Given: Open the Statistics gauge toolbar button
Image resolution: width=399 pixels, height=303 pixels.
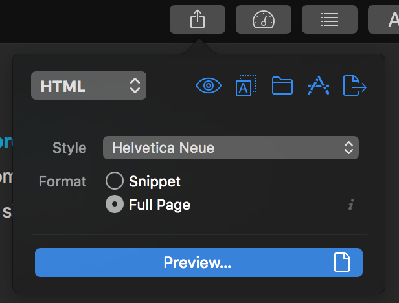Looking at the screenshot, I should (x=264, y=19).
